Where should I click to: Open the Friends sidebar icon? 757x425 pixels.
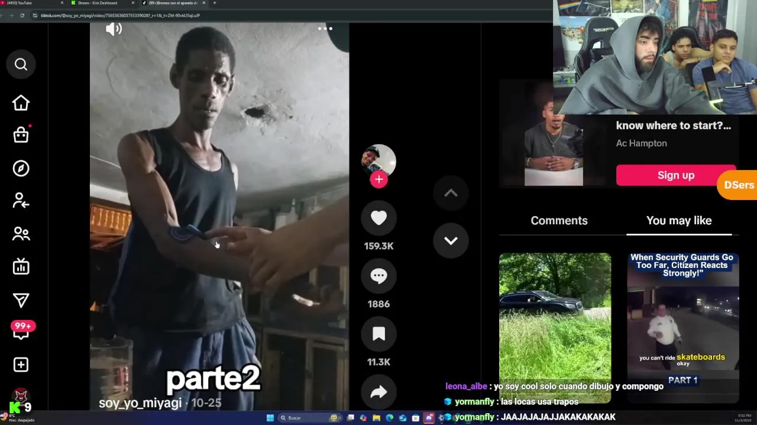click(21, 234)
